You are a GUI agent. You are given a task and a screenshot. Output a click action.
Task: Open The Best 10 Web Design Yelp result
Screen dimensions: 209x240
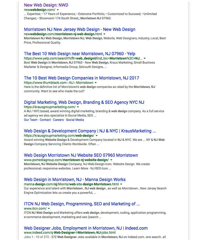pos(80,54)
